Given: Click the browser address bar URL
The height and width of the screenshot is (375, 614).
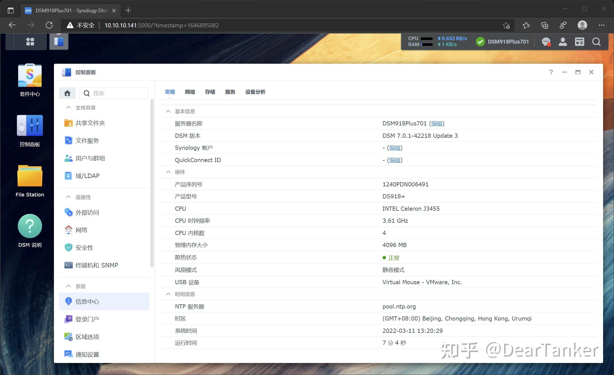Looking at the screenshot, I should click(162, 25).
